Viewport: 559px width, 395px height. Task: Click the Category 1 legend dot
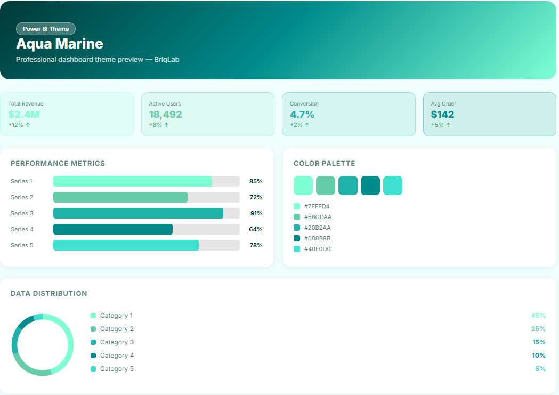93,316
